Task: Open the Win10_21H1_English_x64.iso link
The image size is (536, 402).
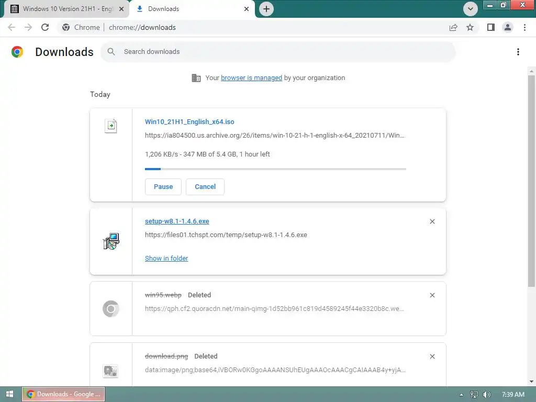Action: tap(189, 121)
